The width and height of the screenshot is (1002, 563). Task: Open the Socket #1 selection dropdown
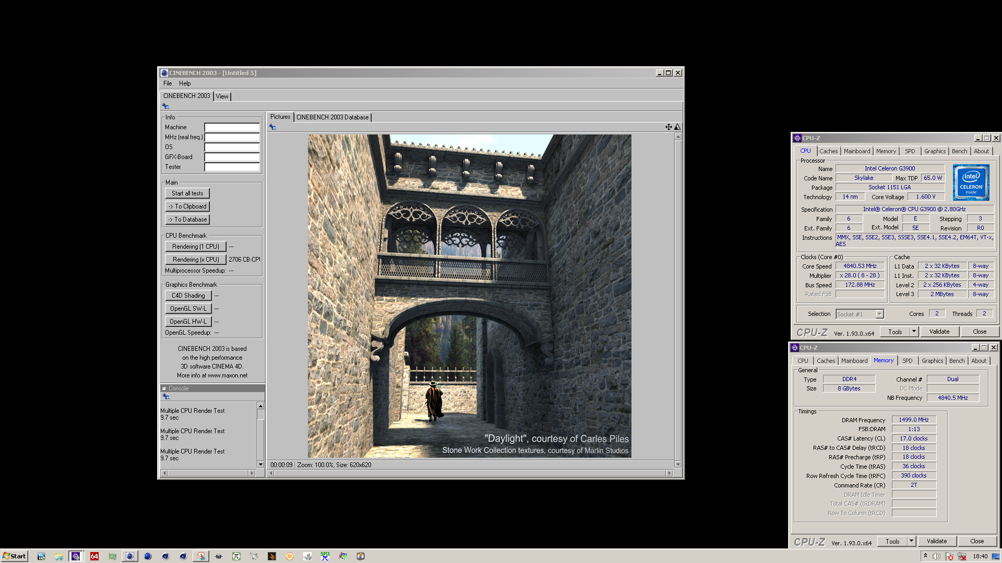tap(879, 314)
